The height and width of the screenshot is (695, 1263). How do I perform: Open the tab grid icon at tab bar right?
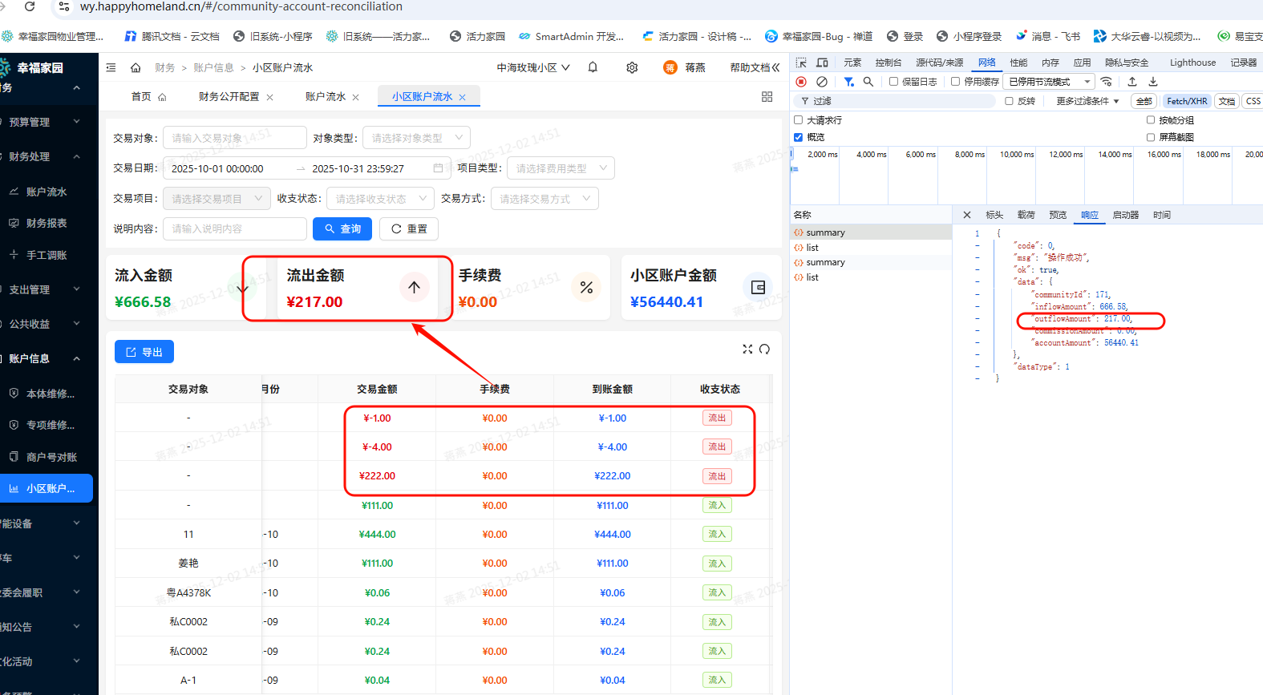tap(767, 96)
